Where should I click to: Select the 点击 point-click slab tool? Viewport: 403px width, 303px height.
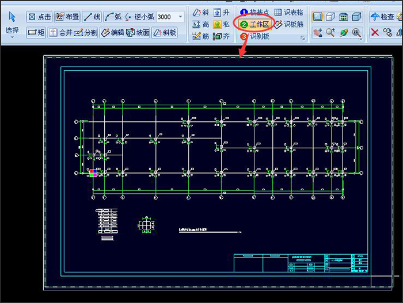39,17
